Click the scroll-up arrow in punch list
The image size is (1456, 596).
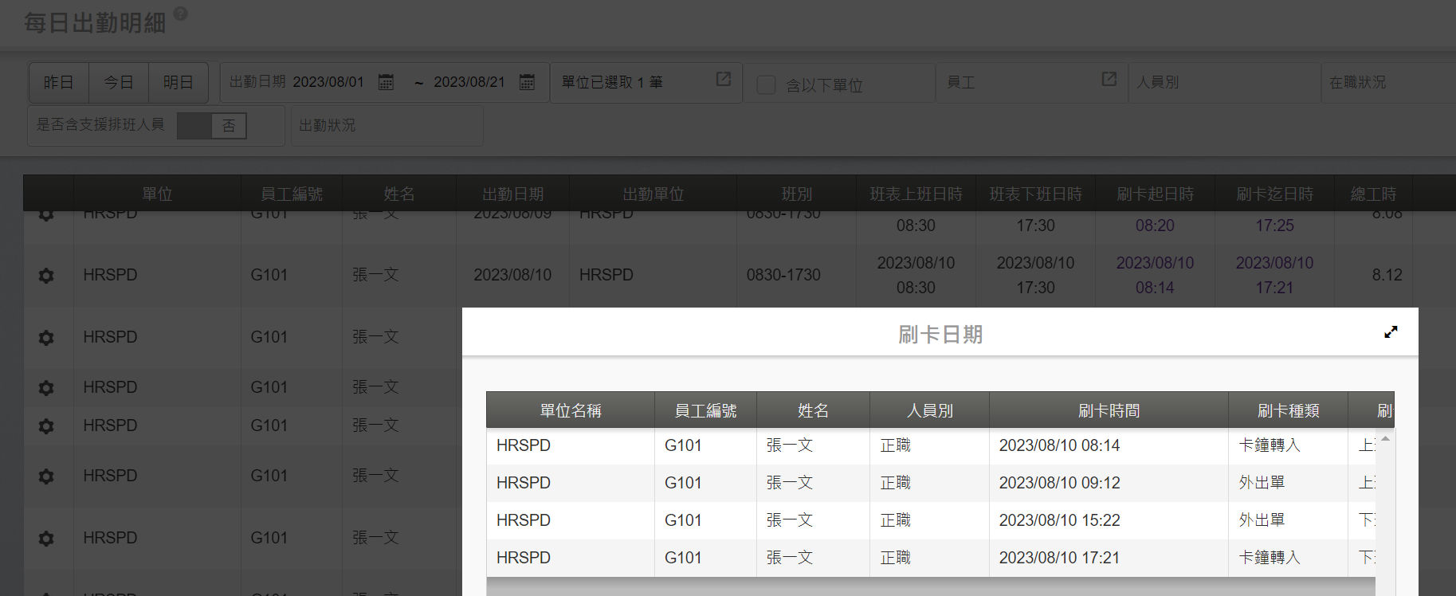coord(1385,439)
